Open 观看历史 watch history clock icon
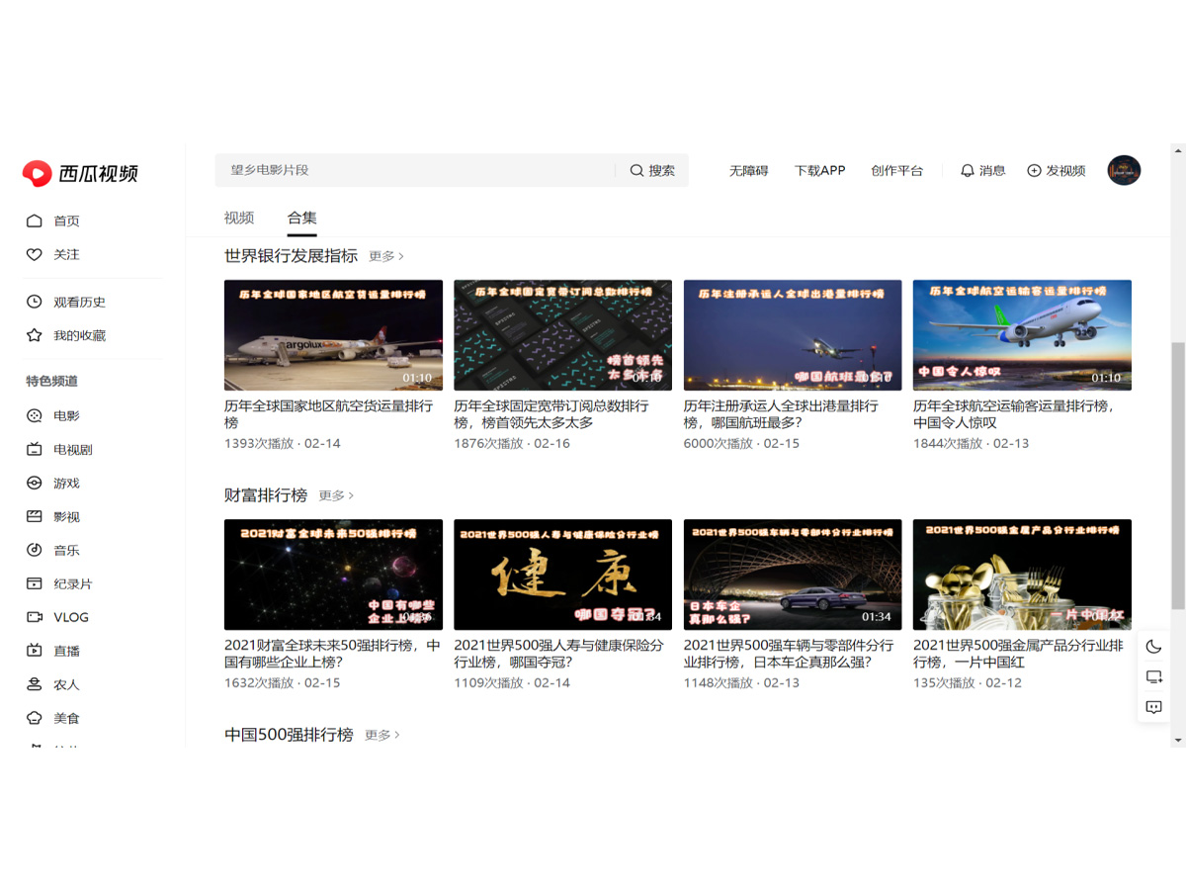The image size is (1186, 890). pyautogui.click(x=35, y=302)
